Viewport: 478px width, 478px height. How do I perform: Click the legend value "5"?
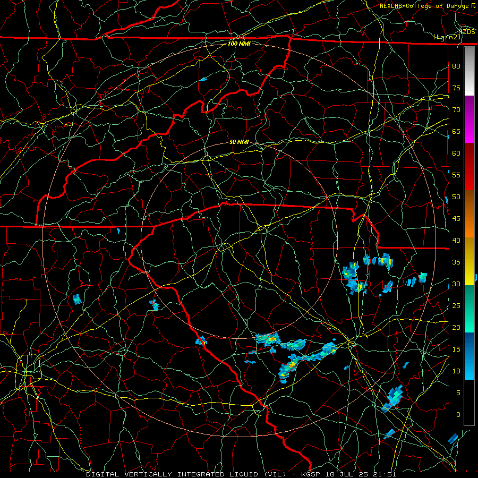tap(458, 393)
